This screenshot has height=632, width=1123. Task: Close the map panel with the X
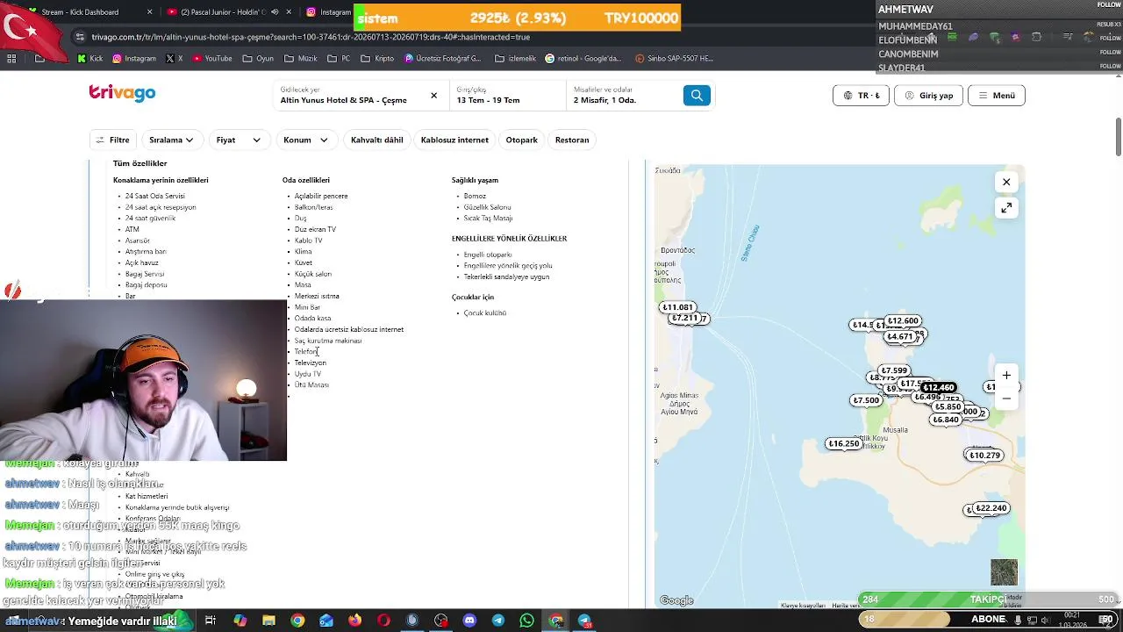(x=1006, y=182)
